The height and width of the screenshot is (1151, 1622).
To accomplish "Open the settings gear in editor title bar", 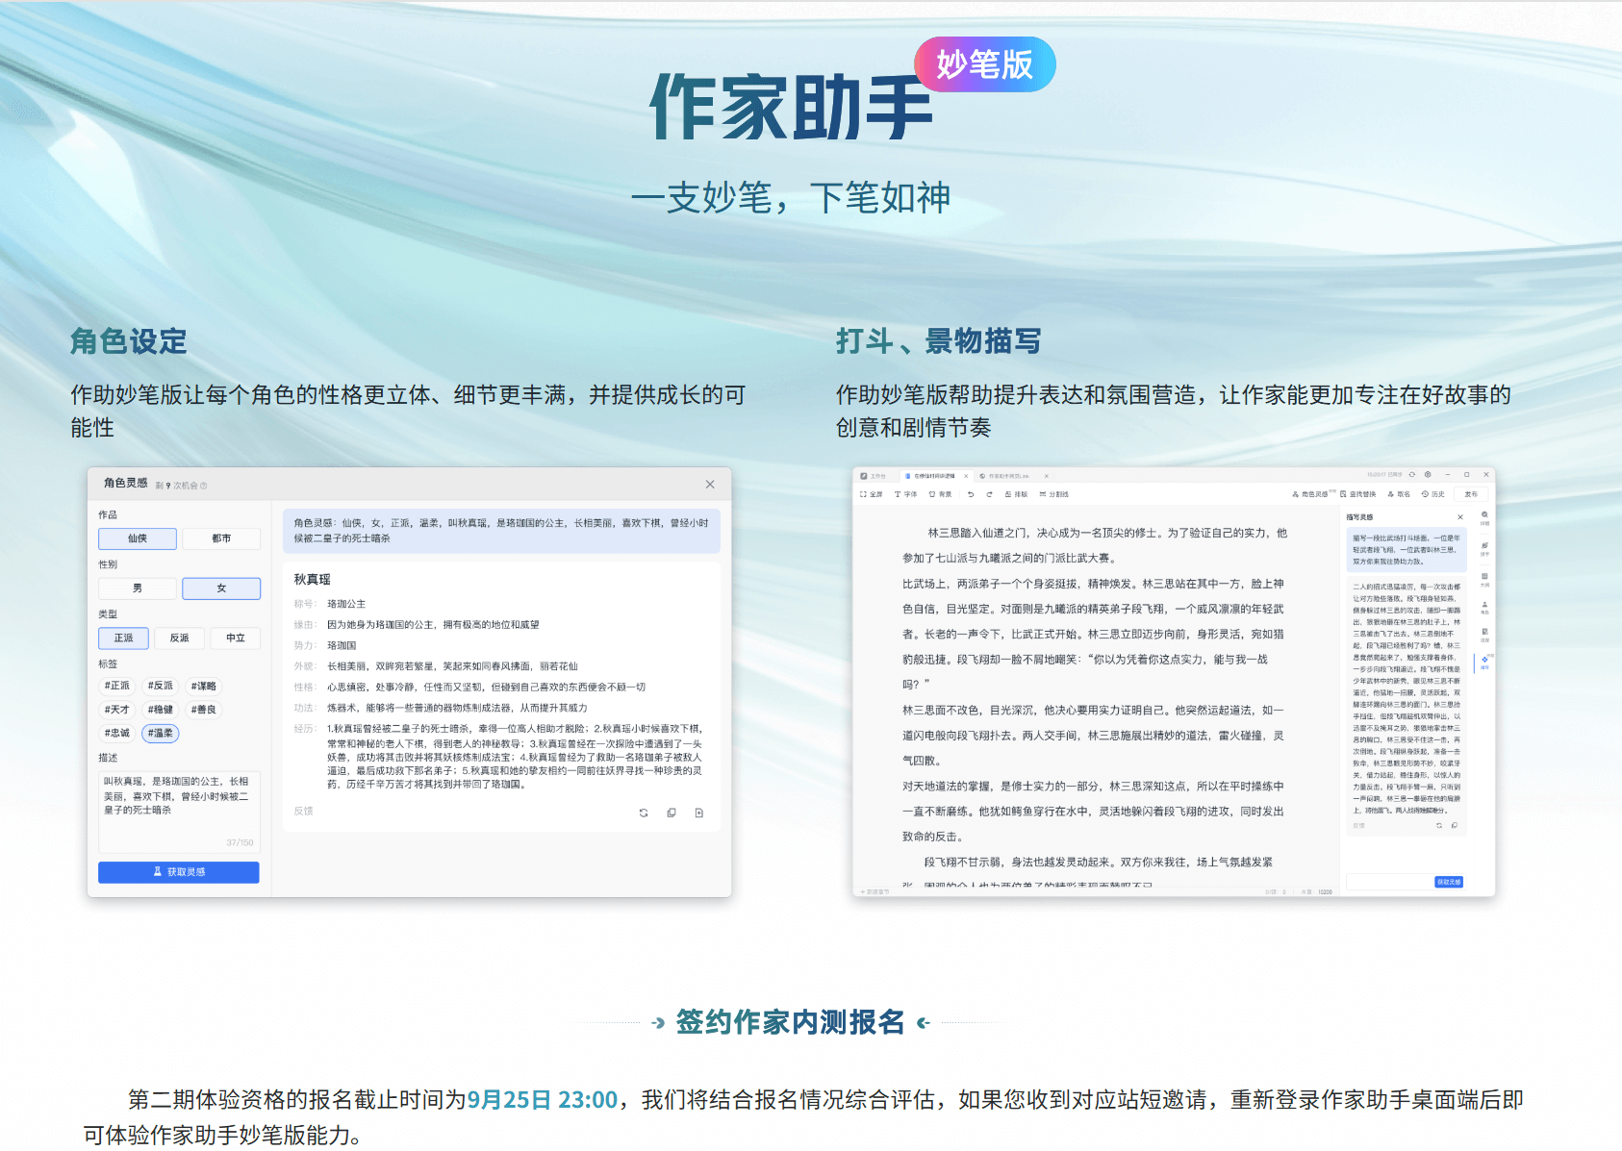I will tap(1428, 475).
